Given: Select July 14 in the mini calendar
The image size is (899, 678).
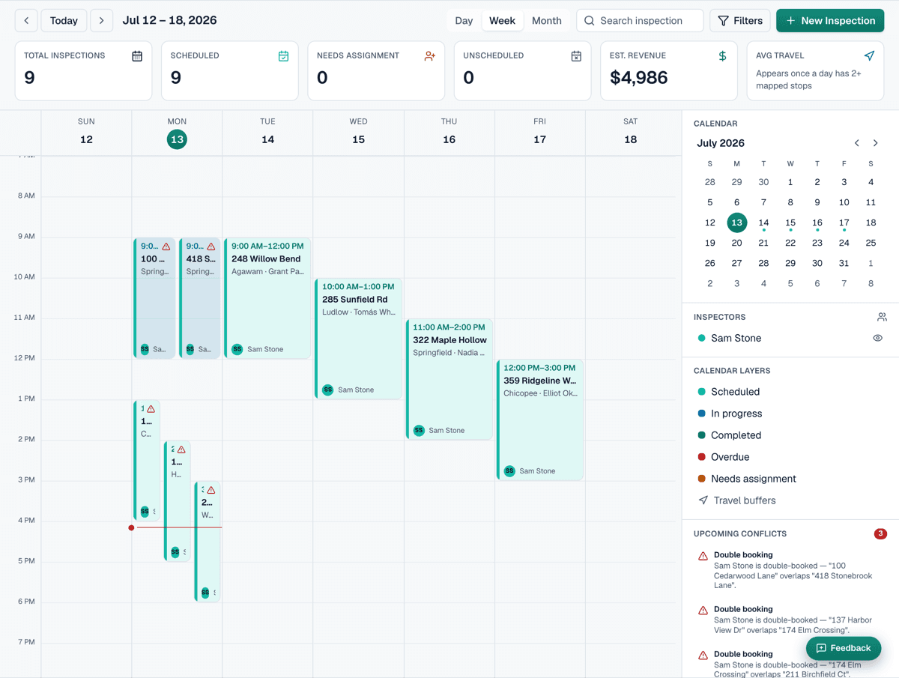Looking at the screenshot, I should click(x=763, y=223).
